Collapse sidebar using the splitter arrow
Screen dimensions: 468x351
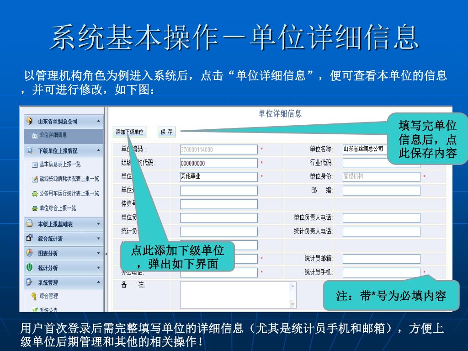[106, 254]
